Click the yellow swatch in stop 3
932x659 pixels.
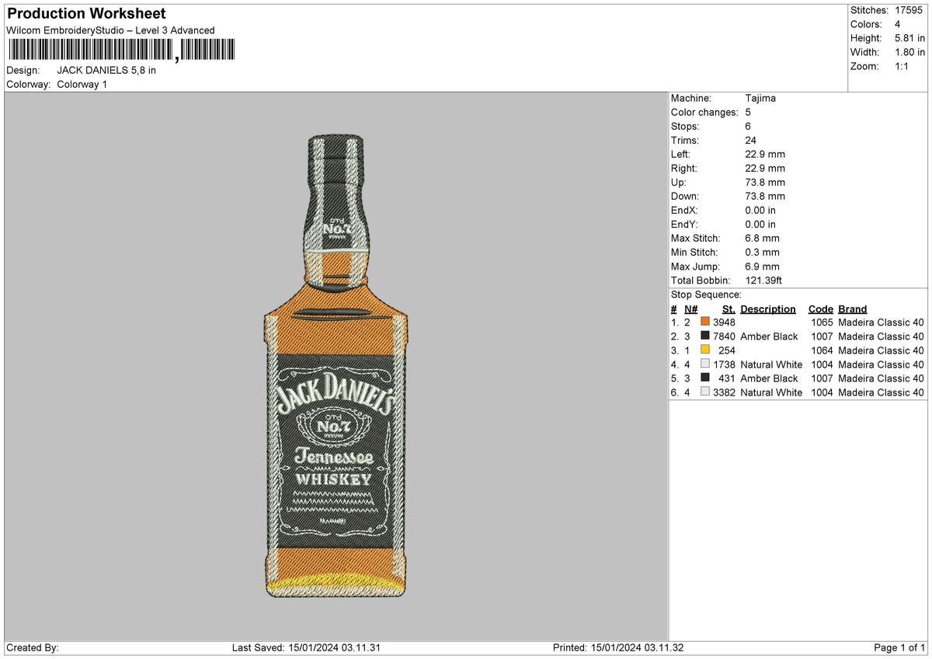tap(705, 350)
